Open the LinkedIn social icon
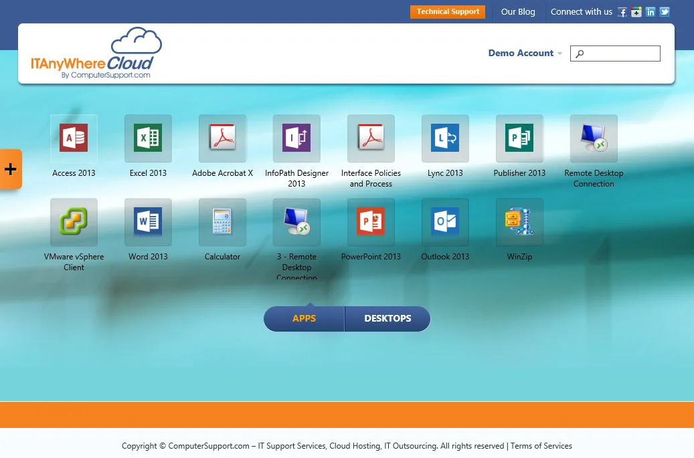The height and width of the screenshot is (458, 694). point(650,12)
